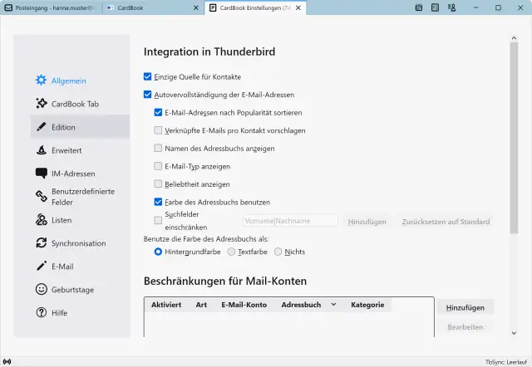Viewport: 532px width, 367px height.
Task: Select Nichts radio button
Action: tap(278, 252)
